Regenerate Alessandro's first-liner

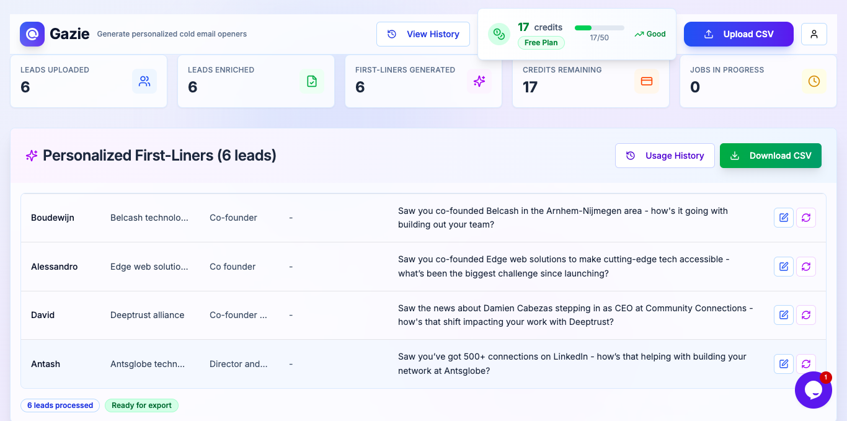(x=806, y=267)
